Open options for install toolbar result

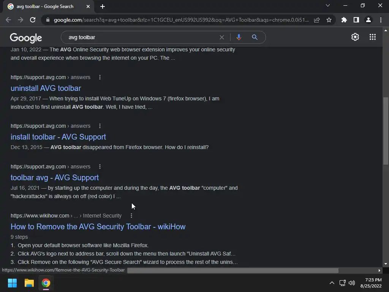click(x=100, y=126)
